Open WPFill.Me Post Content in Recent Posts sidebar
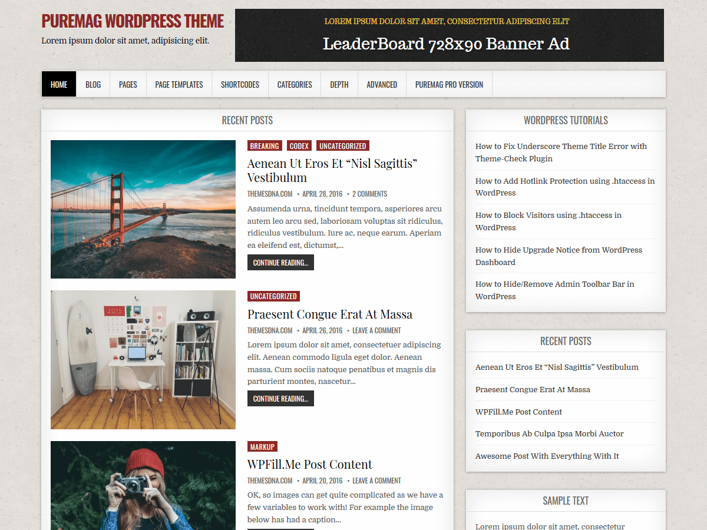707x530 pixels. coord(518,412)
